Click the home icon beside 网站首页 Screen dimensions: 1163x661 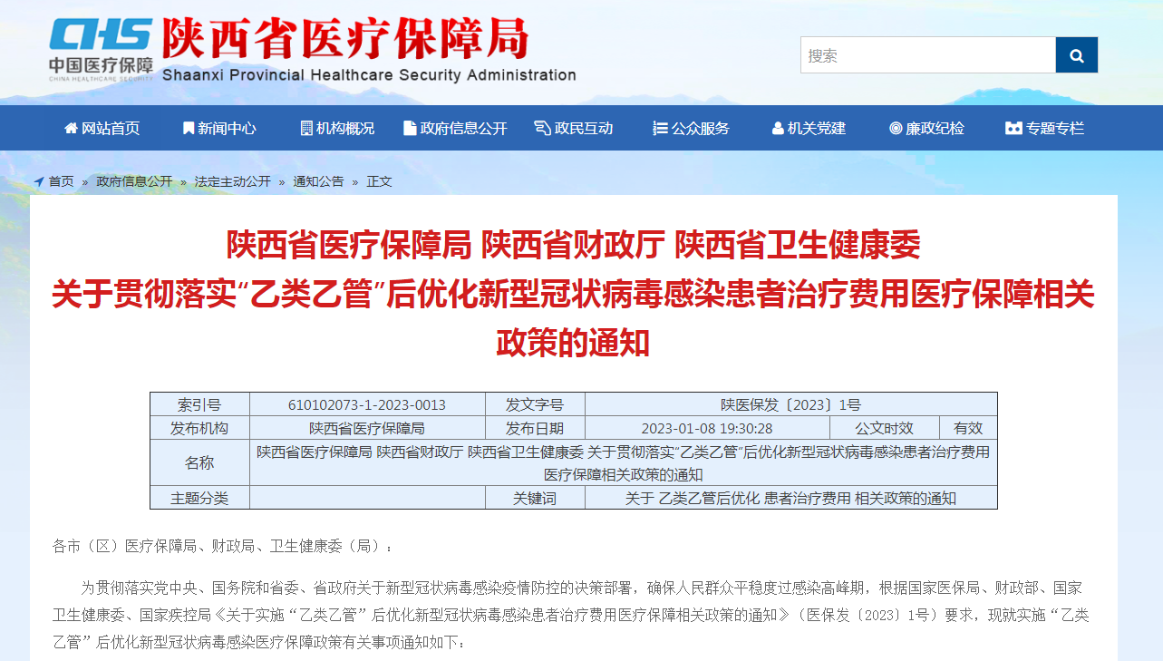click(x=71, y=129)
